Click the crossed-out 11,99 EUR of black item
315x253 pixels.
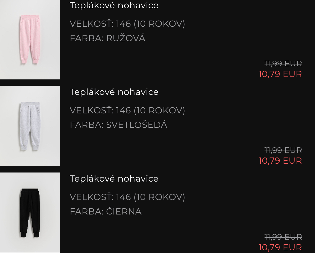tap(283, 237)
